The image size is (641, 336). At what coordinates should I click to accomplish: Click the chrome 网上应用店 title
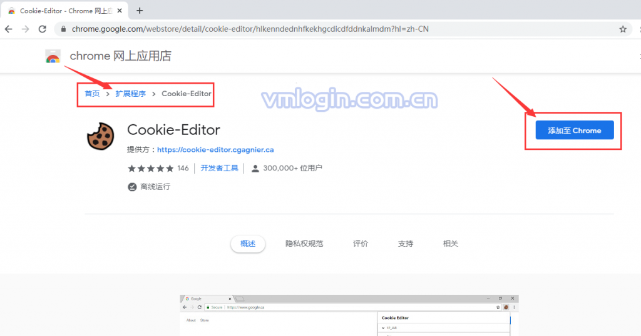[121, 56]
